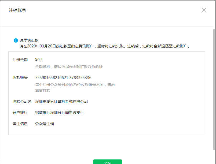Click the 2020年03月20日 remittance deadline notice
Image resolution: width=216 pixels, height=164 pixels.
tap(105, 46)
